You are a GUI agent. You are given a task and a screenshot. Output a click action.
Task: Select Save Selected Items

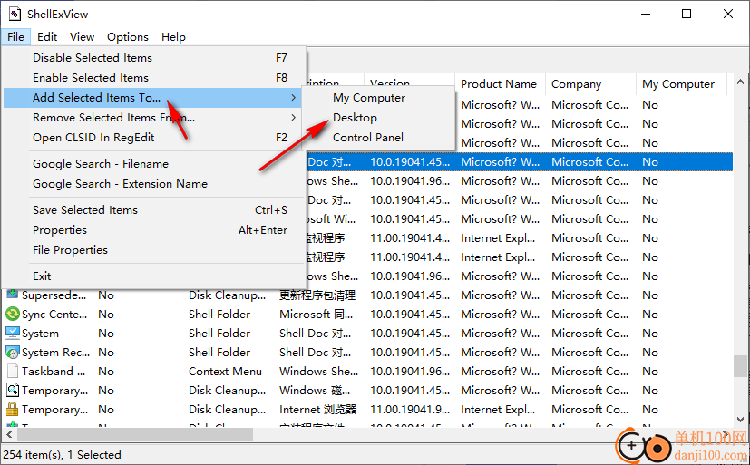click(154, 209)
